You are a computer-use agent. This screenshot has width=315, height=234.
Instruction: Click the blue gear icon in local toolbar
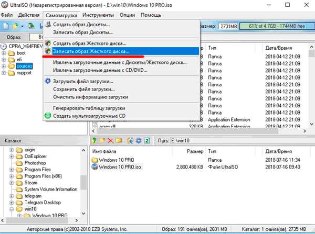click(139, 140)
